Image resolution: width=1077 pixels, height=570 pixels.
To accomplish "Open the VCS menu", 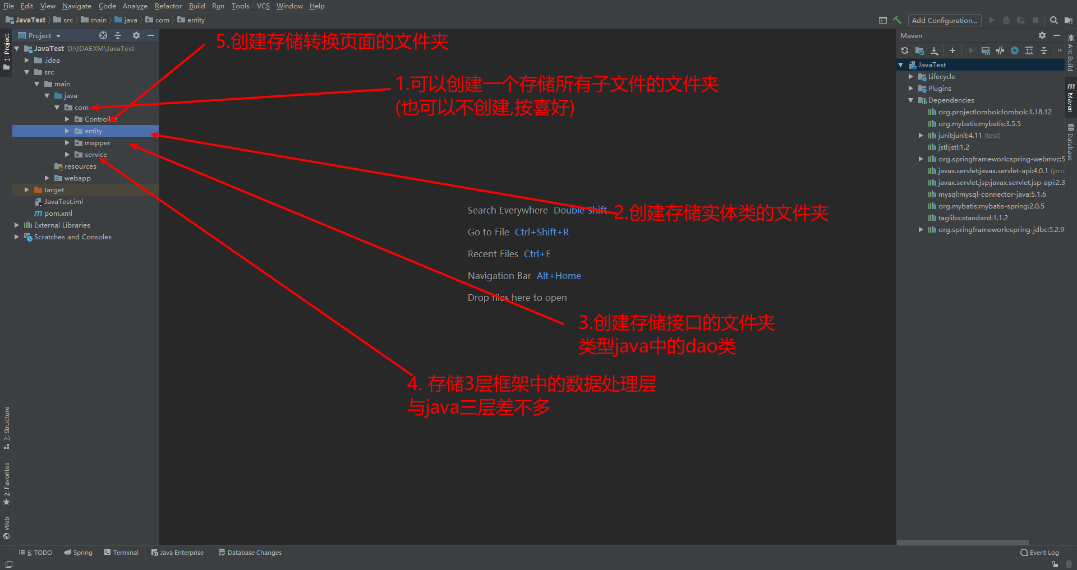I will (263, 6).
